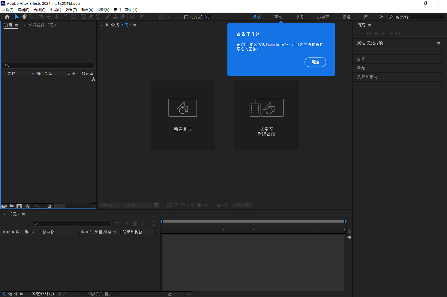Select the Clone Stamp tool
This screenshot has width=447, height=297.
click(115, 17)
